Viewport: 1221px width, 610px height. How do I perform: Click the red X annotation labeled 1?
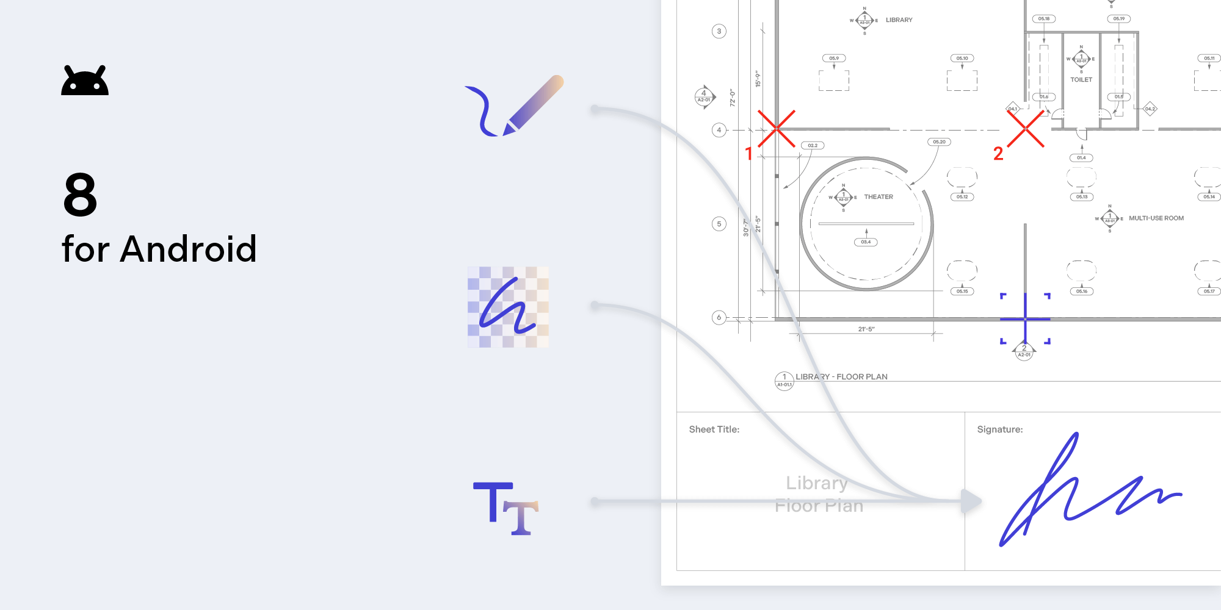coord(777,129)
